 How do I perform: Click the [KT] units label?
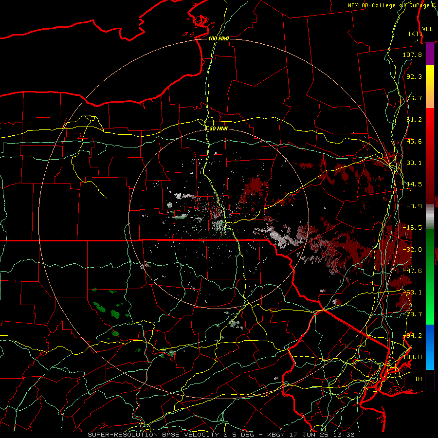(415, 34)
